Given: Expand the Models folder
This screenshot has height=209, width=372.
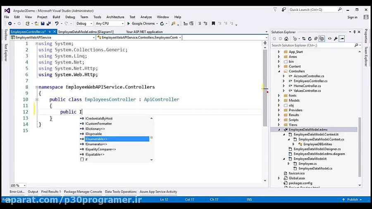Looking at the screenshot, I should (x=279, y=100).
